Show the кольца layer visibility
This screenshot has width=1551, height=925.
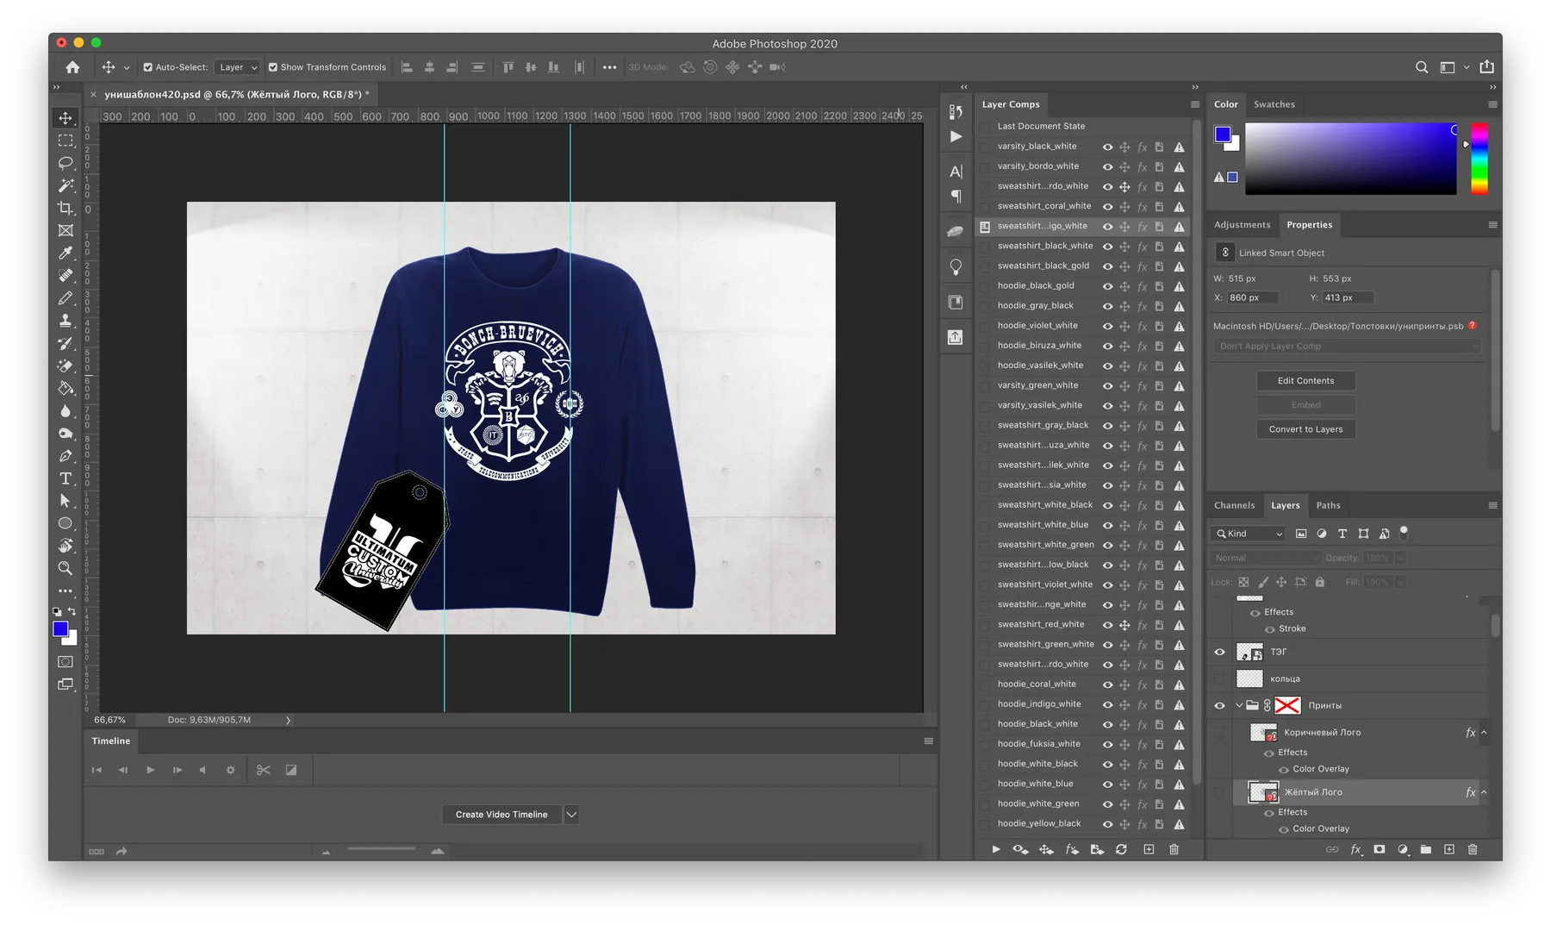point(1219,679)
